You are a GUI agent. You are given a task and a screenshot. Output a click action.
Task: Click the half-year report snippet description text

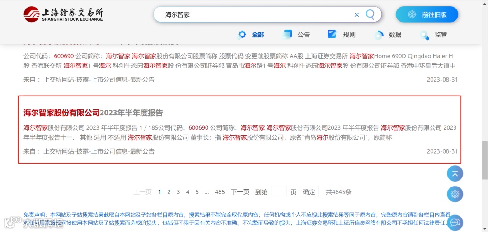tap(240, 132)
